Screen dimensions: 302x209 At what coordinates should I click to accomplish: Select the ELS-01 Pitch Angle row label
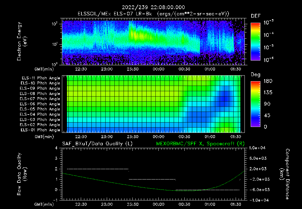(x=40, y=130)
